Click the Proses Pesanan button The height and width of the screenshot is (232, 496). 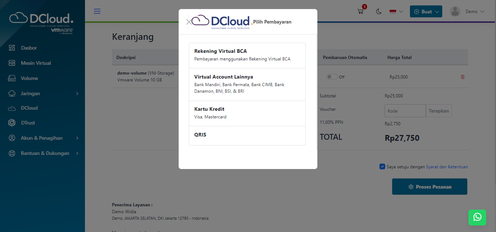(430, 187)
